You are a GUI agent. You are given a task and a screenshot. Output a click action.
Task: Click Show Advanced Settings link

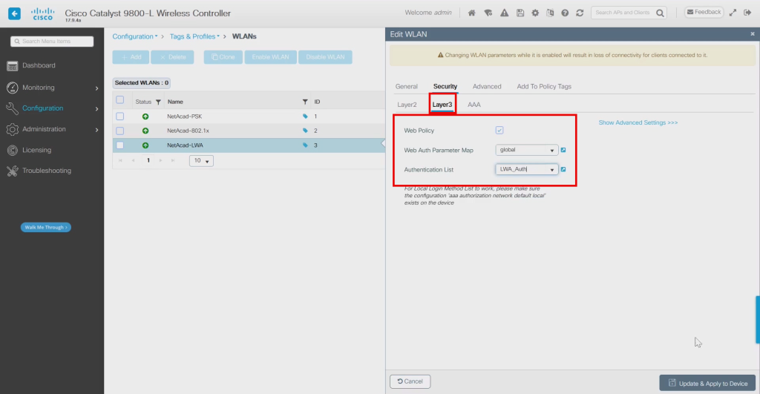coord(638,122)
